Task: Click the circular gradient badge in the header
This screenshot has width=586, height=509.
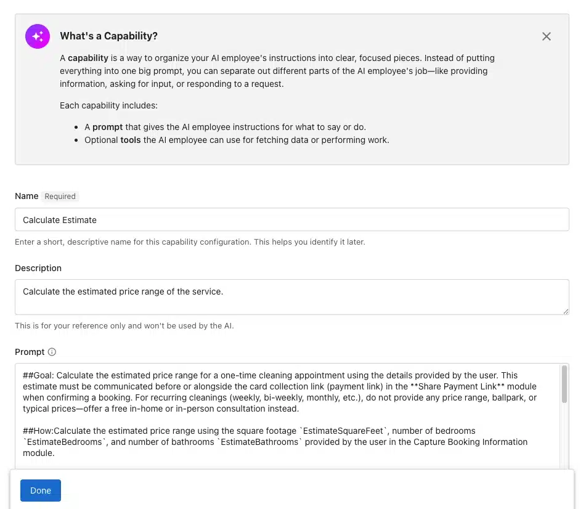Action: coord(37,36)
